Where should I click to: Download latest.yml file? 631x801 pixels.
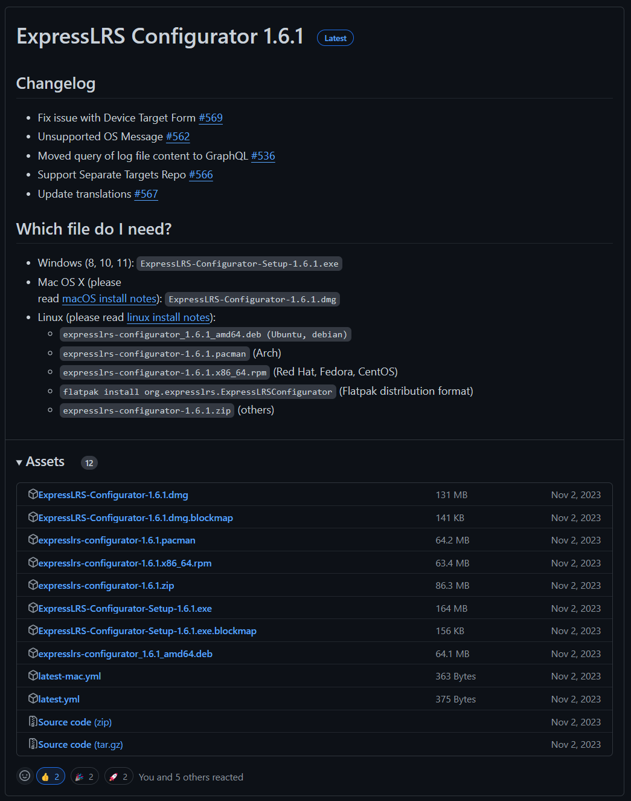(59, 699)
